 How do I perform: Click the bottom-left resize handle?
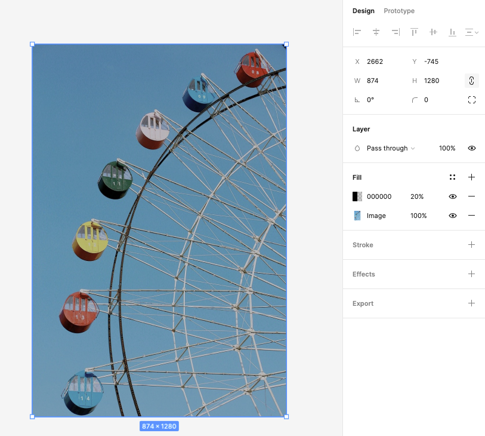32,417
